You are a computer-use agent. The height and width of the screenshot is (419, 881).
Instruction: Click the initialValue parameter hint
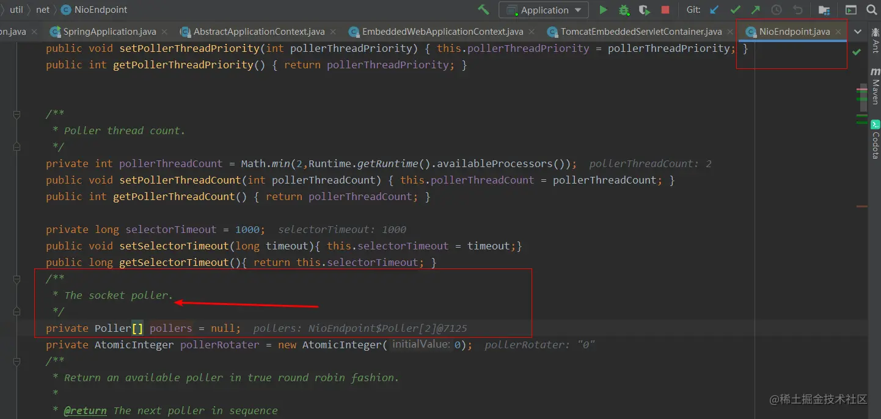(x=421, y=345)
